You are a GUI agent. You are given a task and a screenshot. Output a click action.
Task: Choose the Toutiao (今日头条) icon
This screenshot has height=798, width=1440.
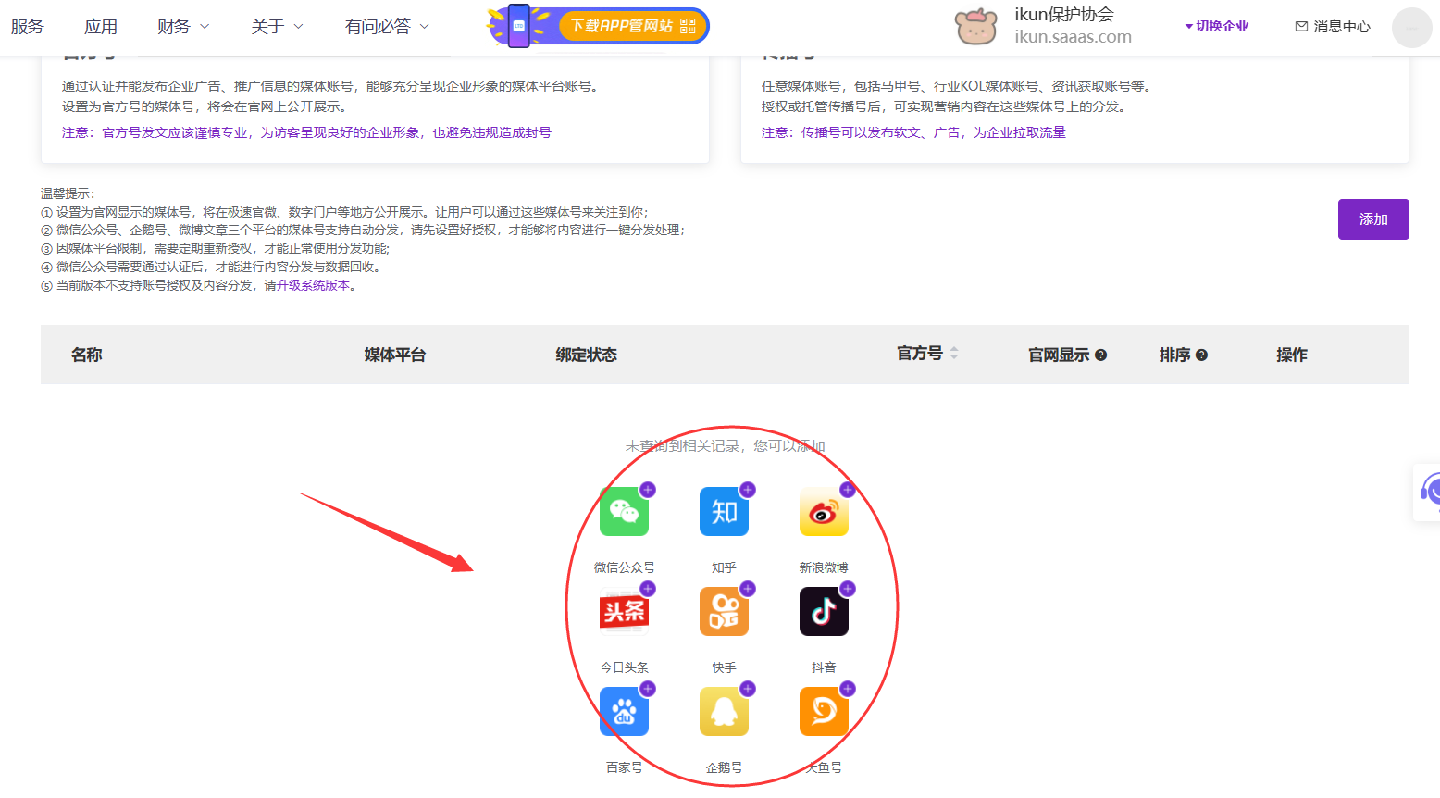(x=624, y=612)
